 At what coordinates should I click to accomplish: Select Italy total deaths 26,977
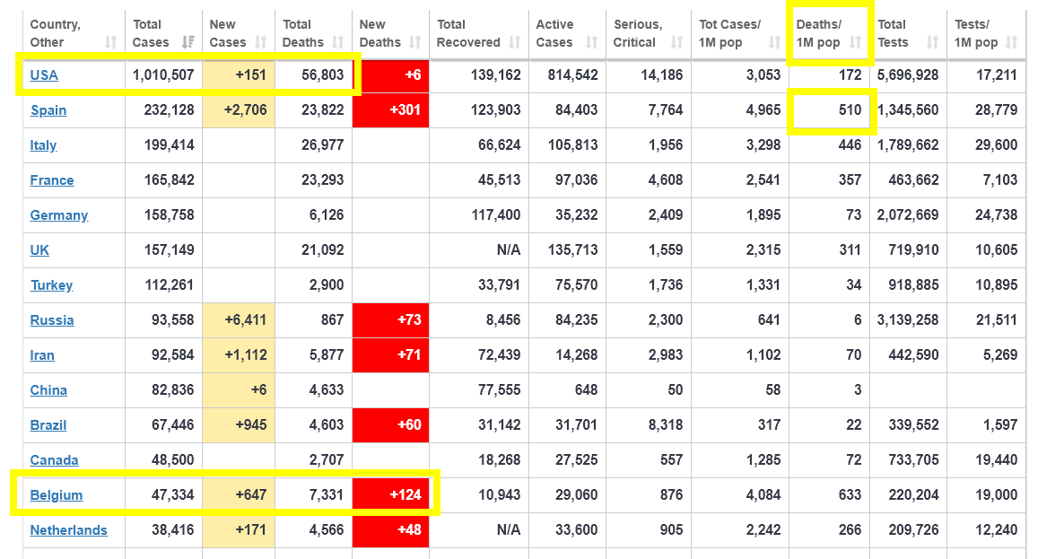click(322, 144)
